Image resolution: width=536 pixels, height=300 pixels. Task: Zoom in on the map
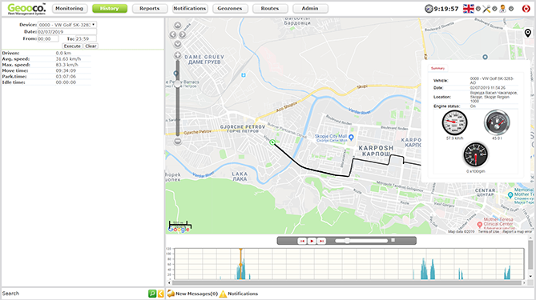[178, 55]
